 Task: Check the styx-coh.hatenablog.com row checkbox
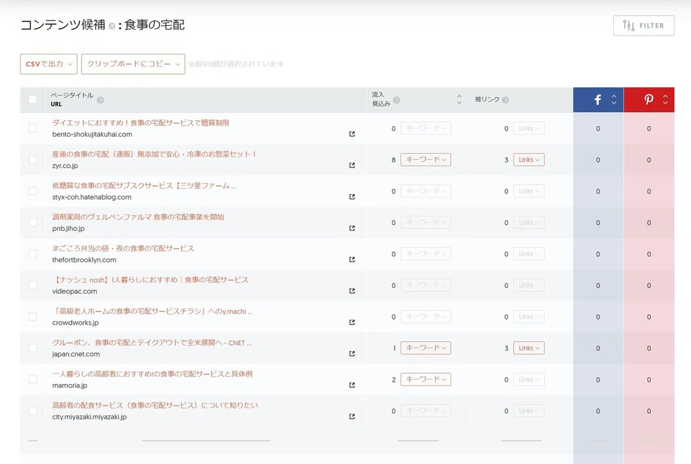33,191
